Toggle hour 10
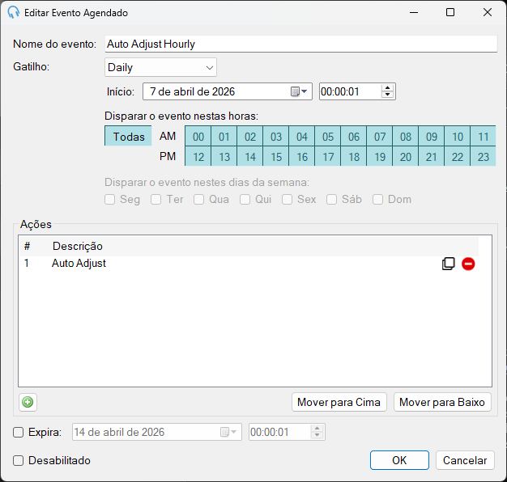The image size is (507, 482). click(458, 136)
